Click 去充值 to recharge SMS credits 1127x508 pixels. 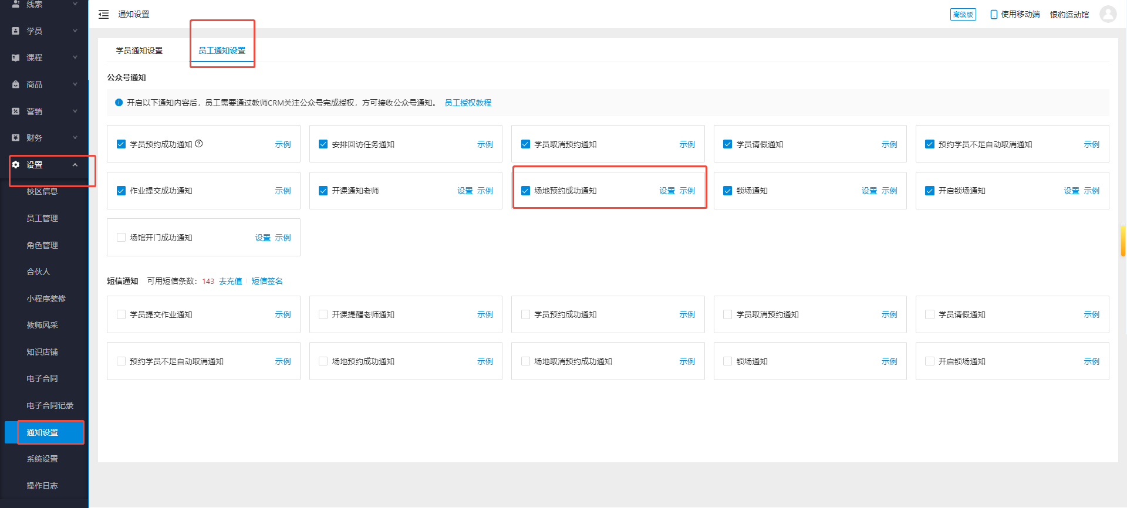click(230, 281)
